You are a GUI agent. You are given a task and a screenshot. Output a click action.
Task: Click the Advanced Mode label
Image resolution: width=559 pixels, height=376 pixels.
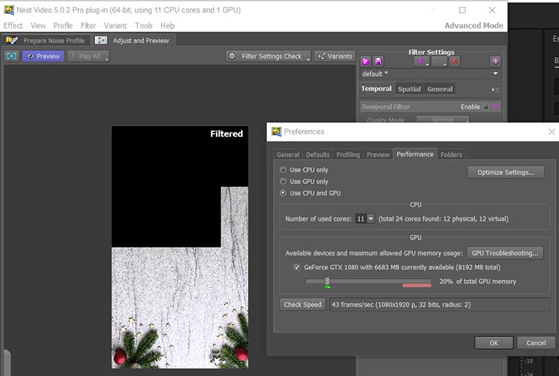(474, 26)
